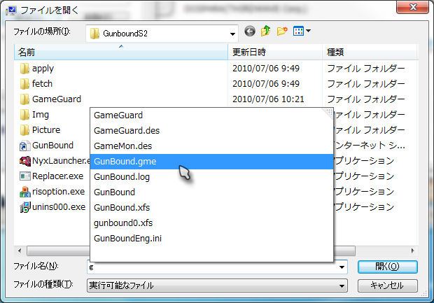This screenshot has height=303, width=434.
Task: Create a new folder with toolbar icon
Action: 282,31
